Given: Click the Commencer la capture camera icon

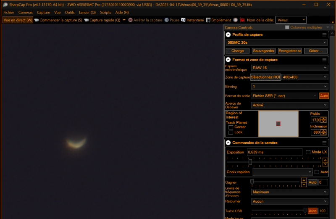Looking at the screenshot, I should coord(37,20).
